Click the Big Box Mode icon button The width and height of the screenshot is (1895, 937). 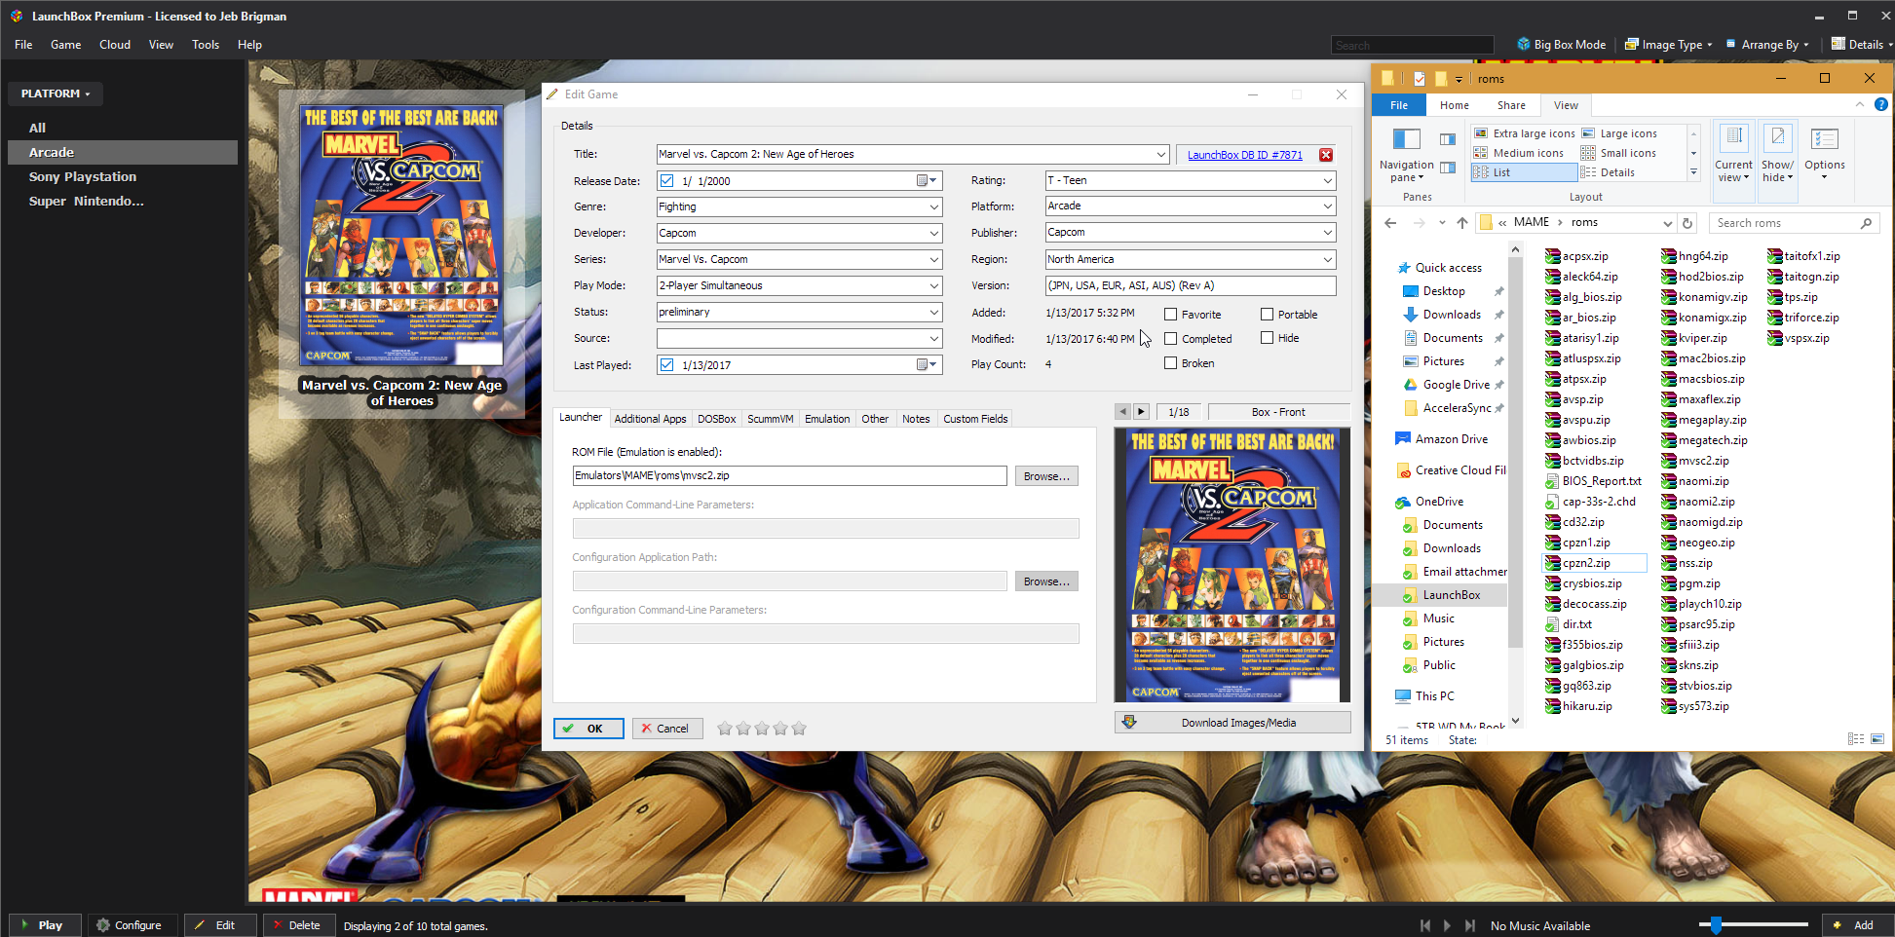[x=1562, y=45]
